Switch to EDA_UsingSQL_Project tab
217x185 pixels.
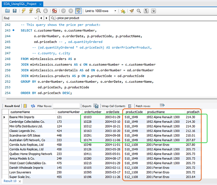tap(20, 4)
